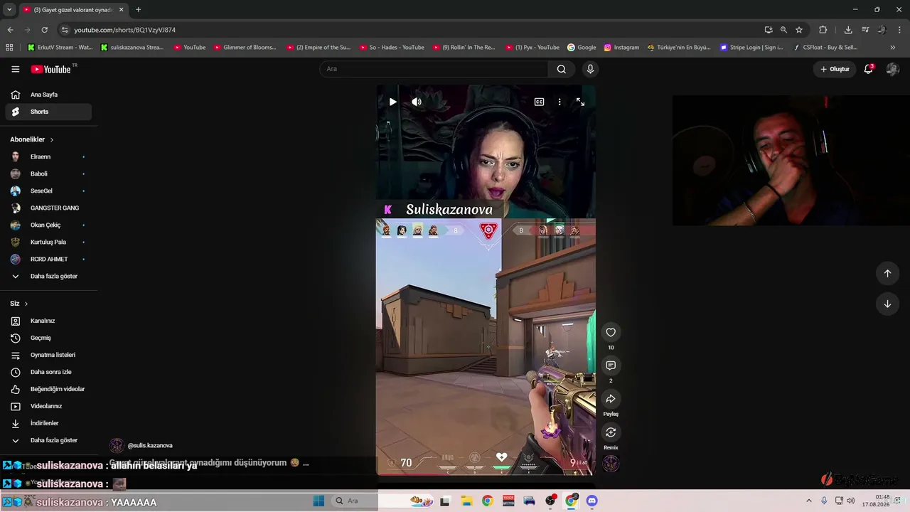The height and width of the screenshot is (512, 910).
Task: Open Geçmiş watch history
Action: [48, 338]
